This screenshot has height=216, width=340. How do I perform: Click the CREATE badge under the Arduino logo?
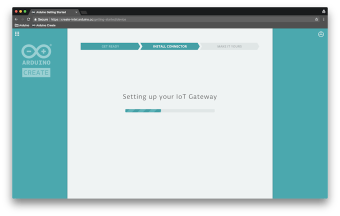click(36, 72)
